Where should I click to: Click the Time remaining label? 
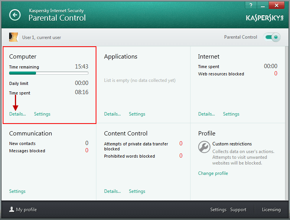[x=24, y=67]
